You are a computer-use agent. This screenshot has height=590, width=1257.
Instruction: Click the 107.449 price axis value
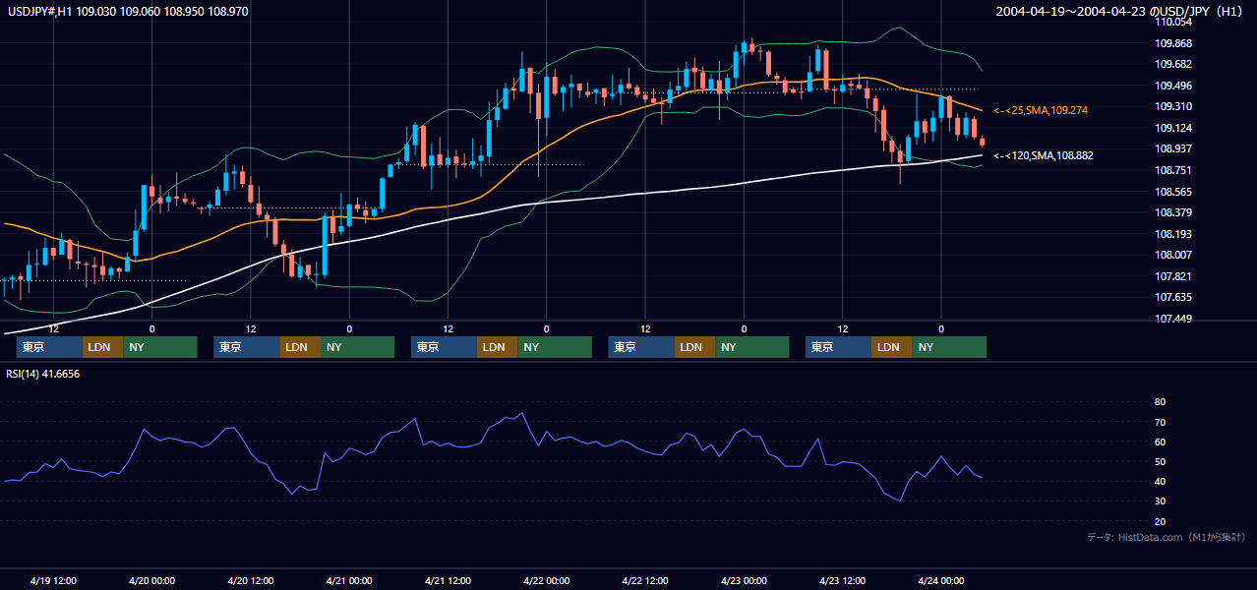click(1173, 319)
